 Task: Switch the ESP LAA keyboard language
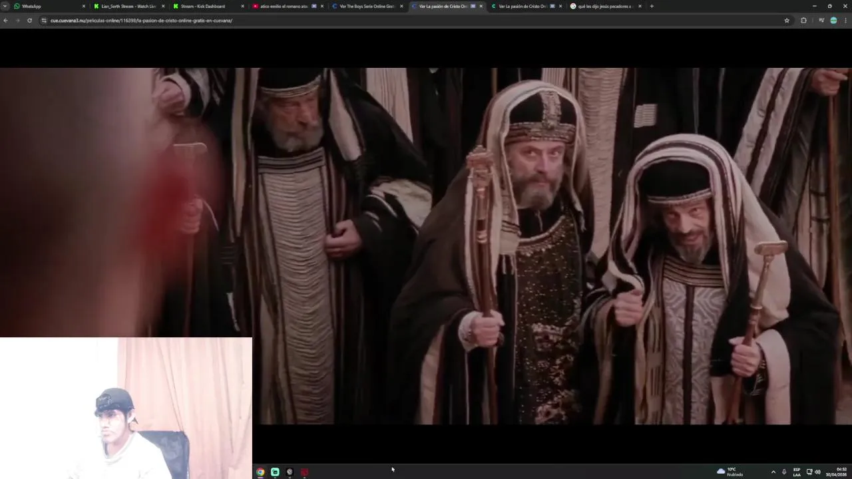click(x=797, y=472)
